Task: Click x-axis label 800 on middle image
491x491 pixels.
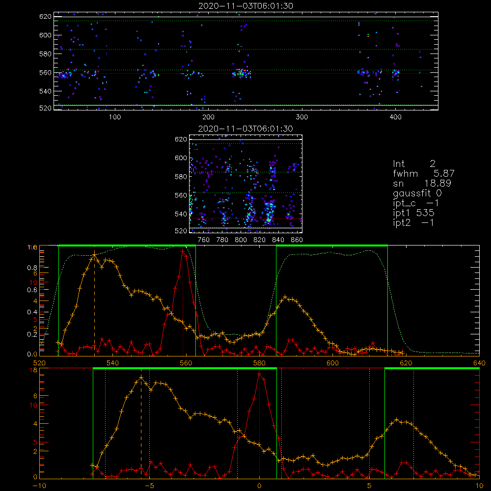Action: [x=241, y=240]
